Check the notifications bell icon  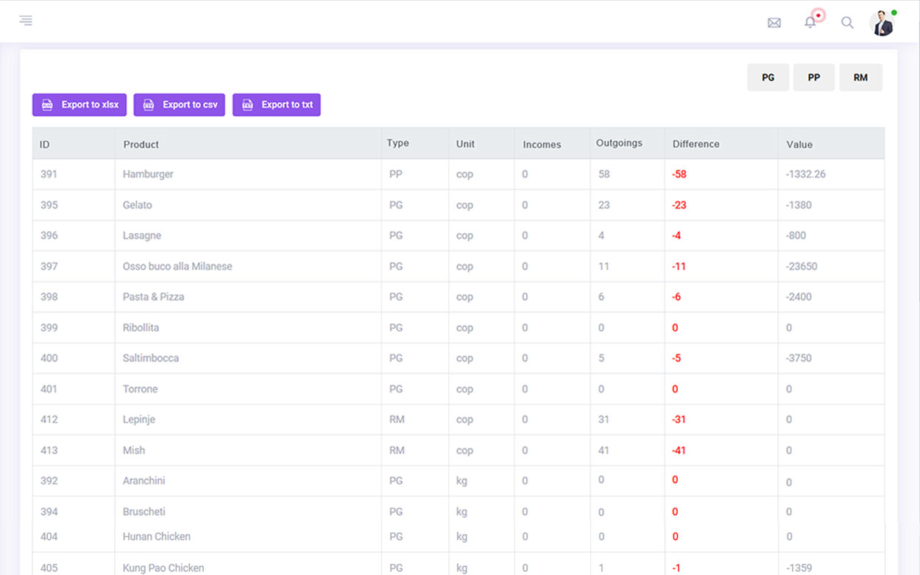(810, 22)
